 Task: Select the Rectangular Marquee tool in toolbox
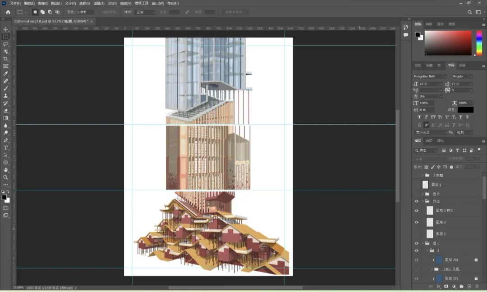5,36
